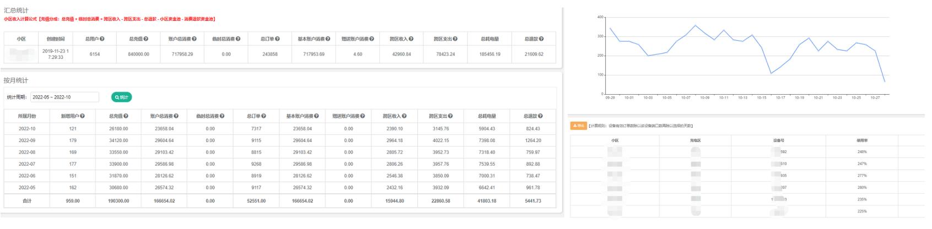Click 2022-10 recharge value 26180.00
The height and width of the screenshot is (229, 932).
click(x=118, y=129)
